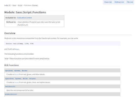Open the EvaluationContext link
This screenshot has width=136, height=97.
point(24,18)
